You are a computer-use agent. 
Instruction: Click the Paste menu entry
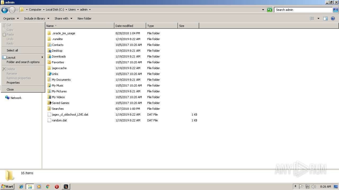click(23, 35)
